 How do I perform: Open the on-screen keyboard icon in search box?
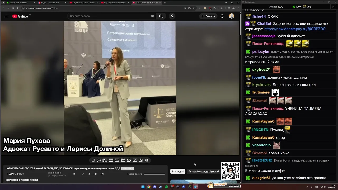(152, 16)
